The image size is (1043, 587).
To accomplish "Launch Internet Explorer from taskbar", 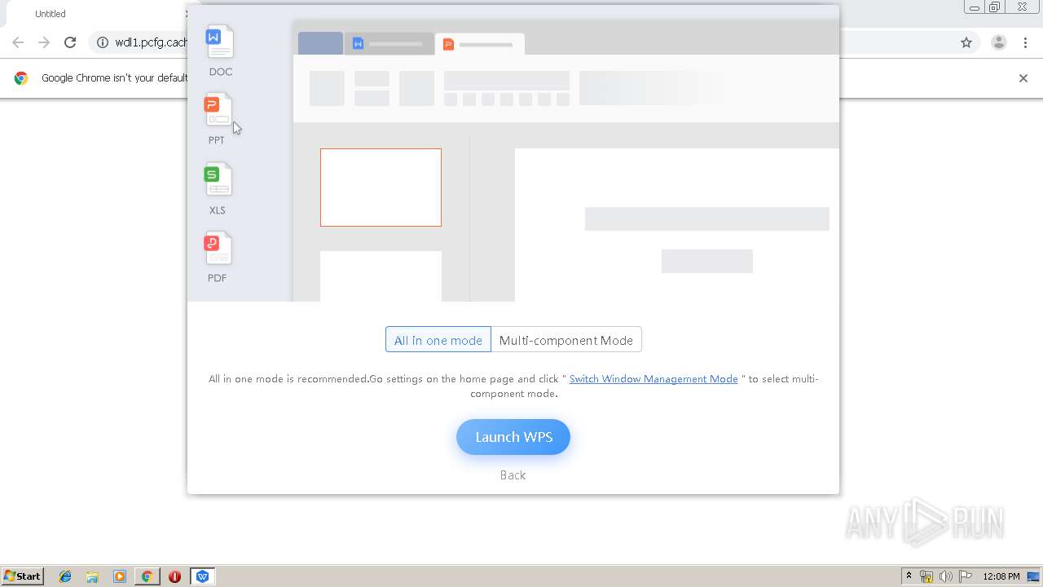I will (65, 576).
